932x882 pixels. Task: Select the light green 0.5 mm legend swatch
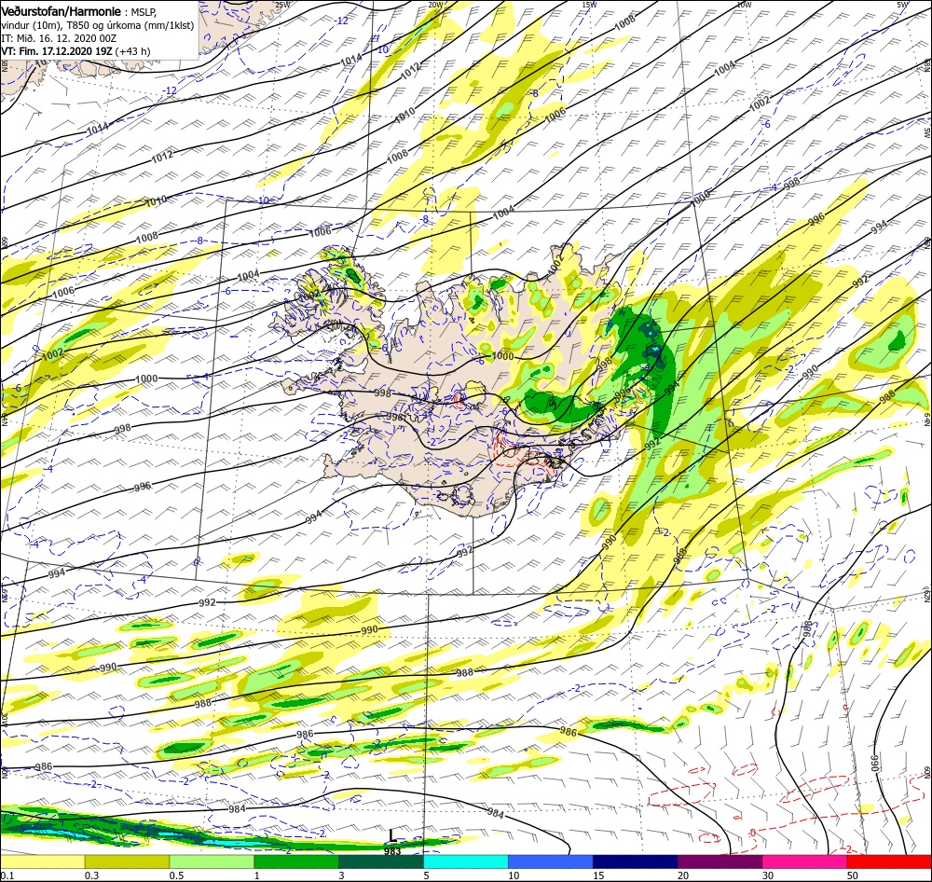(212, 861)
